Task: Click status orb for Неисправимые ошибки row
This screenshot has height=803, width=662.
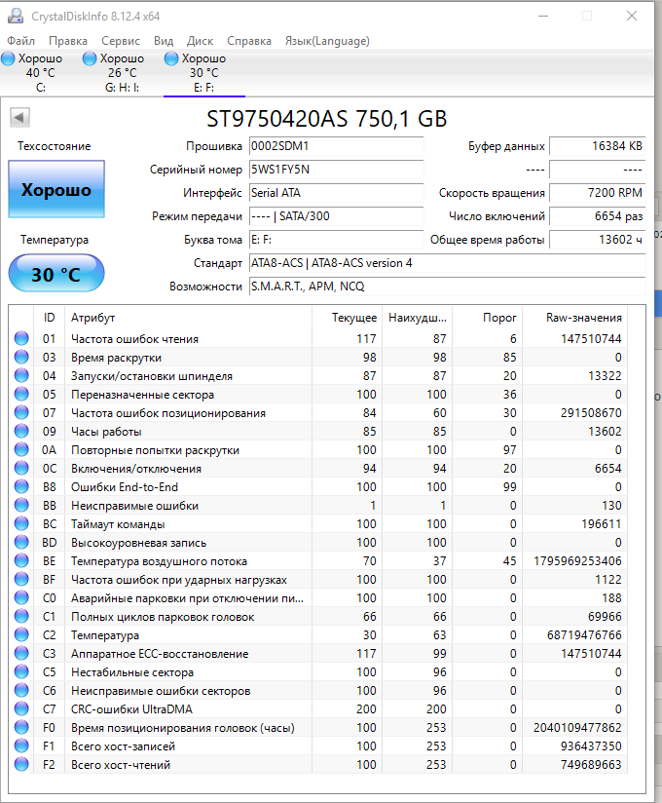Action: [x=21, y=505]
